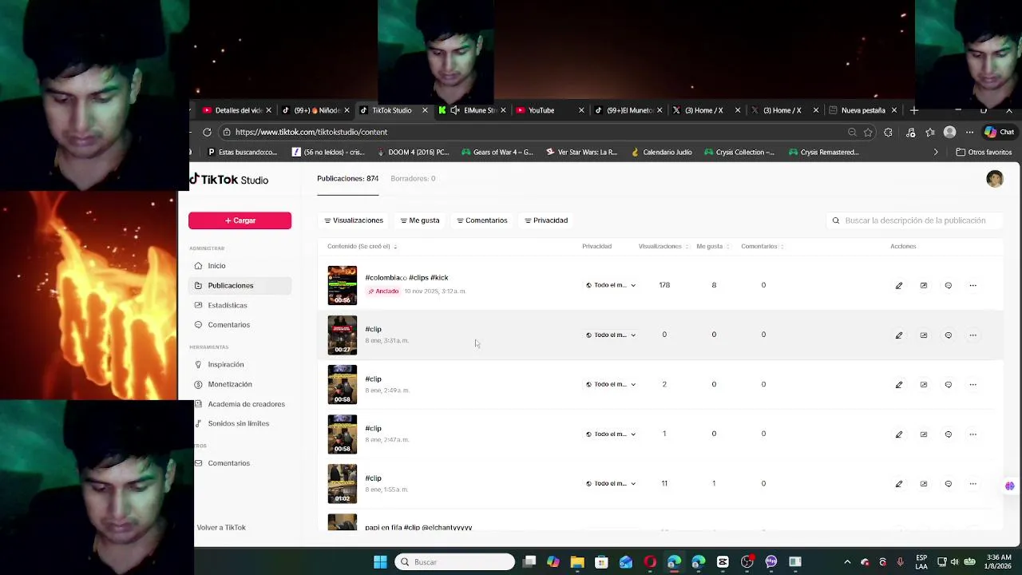Open more options for #colombiaco #clips #kick post
The image size is (1022, 575).
[972, 285]
